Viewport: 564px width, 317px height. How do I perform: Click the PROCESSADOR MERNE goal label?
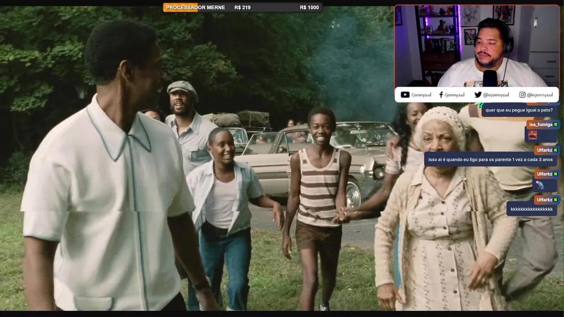(x=195, y=7)
